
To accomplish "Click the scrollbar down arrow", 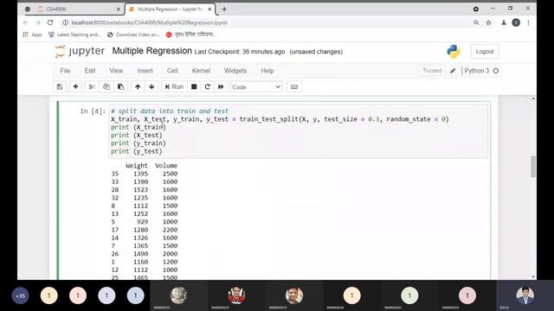I will (533, 276).
